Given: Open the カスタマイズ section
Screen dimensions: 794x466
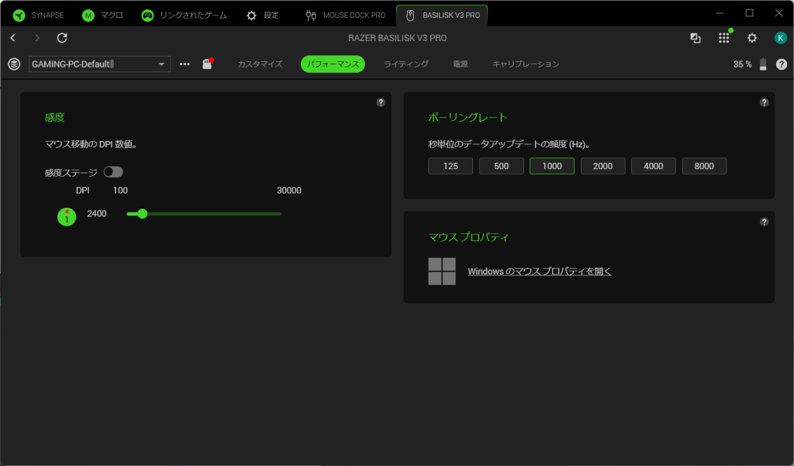Looking at the screenshot, I should [x=261, y=64].
